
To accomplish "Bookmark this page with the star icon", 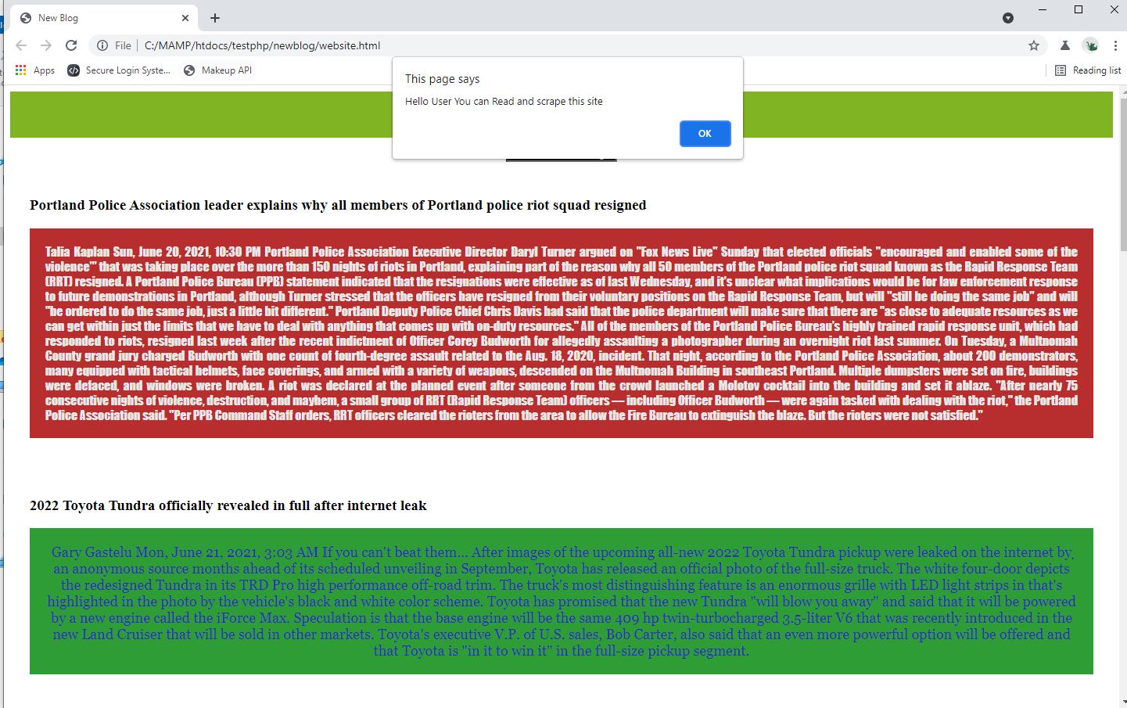I will click(1034, 45).
